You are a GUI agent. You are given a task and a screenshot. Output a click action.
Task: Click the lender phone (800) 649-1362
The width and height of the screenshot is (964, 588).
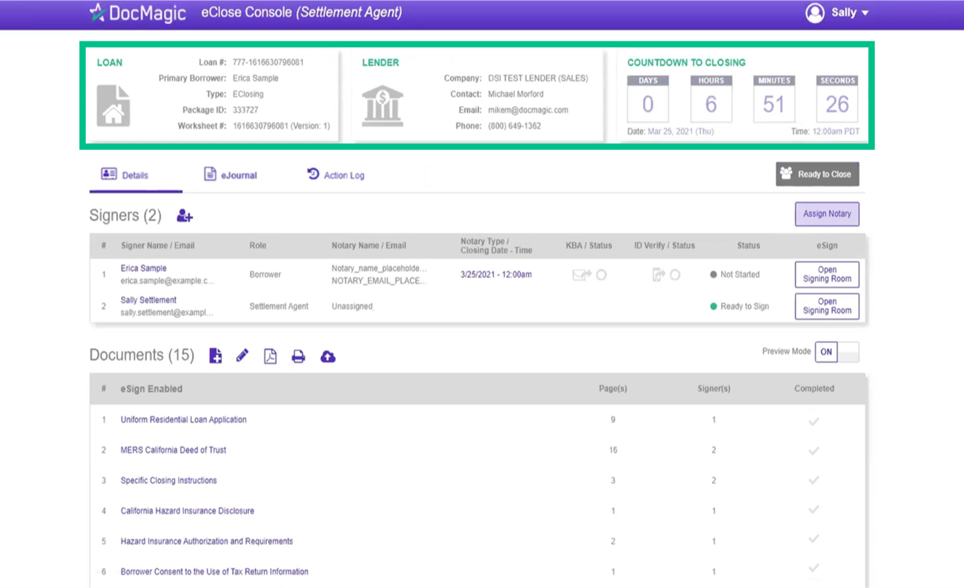coord(514,126)
